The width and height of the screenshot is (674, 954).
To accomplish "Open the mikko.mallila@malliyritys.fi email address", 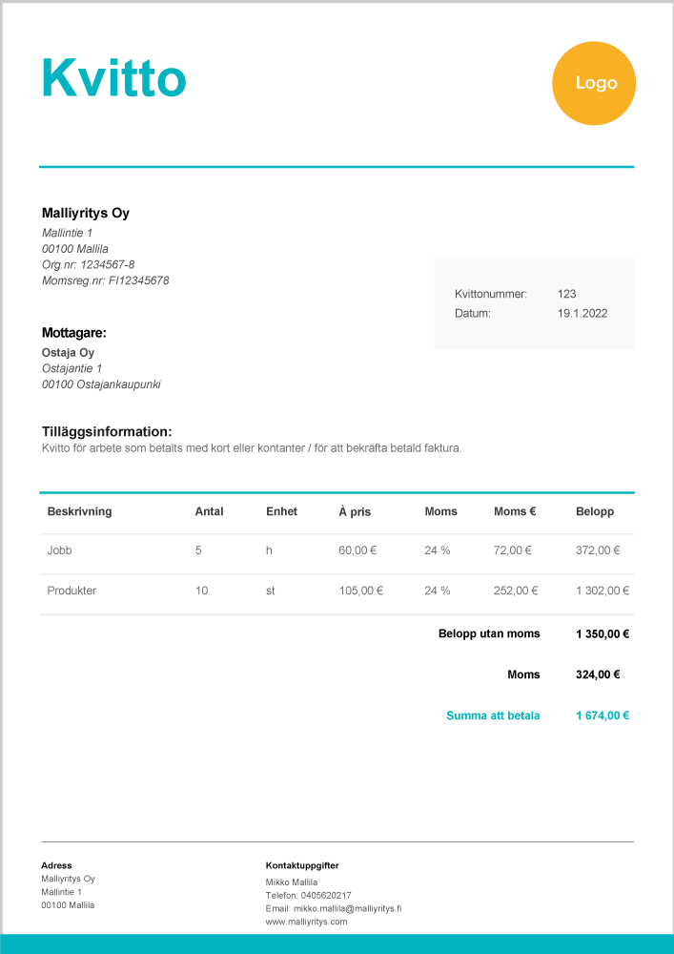I will 347,908.
